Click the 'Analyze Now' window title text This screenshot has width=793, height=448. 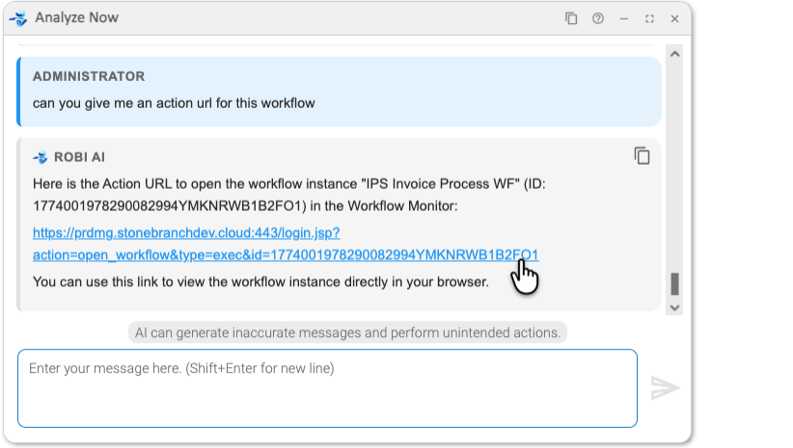point(77,18)
